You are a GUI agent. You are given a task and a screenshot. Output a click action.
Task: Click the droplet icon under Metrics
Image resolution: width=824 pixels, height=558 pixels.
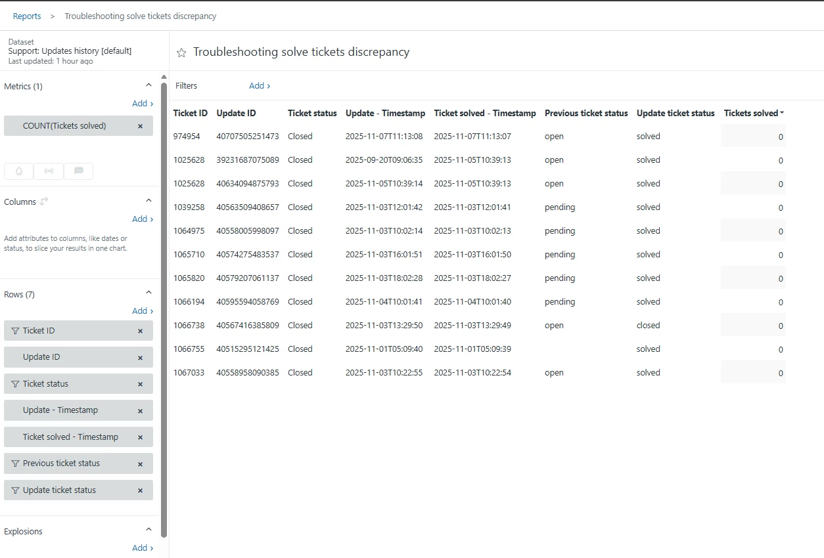pyautogui.click(x=18, y=171)
